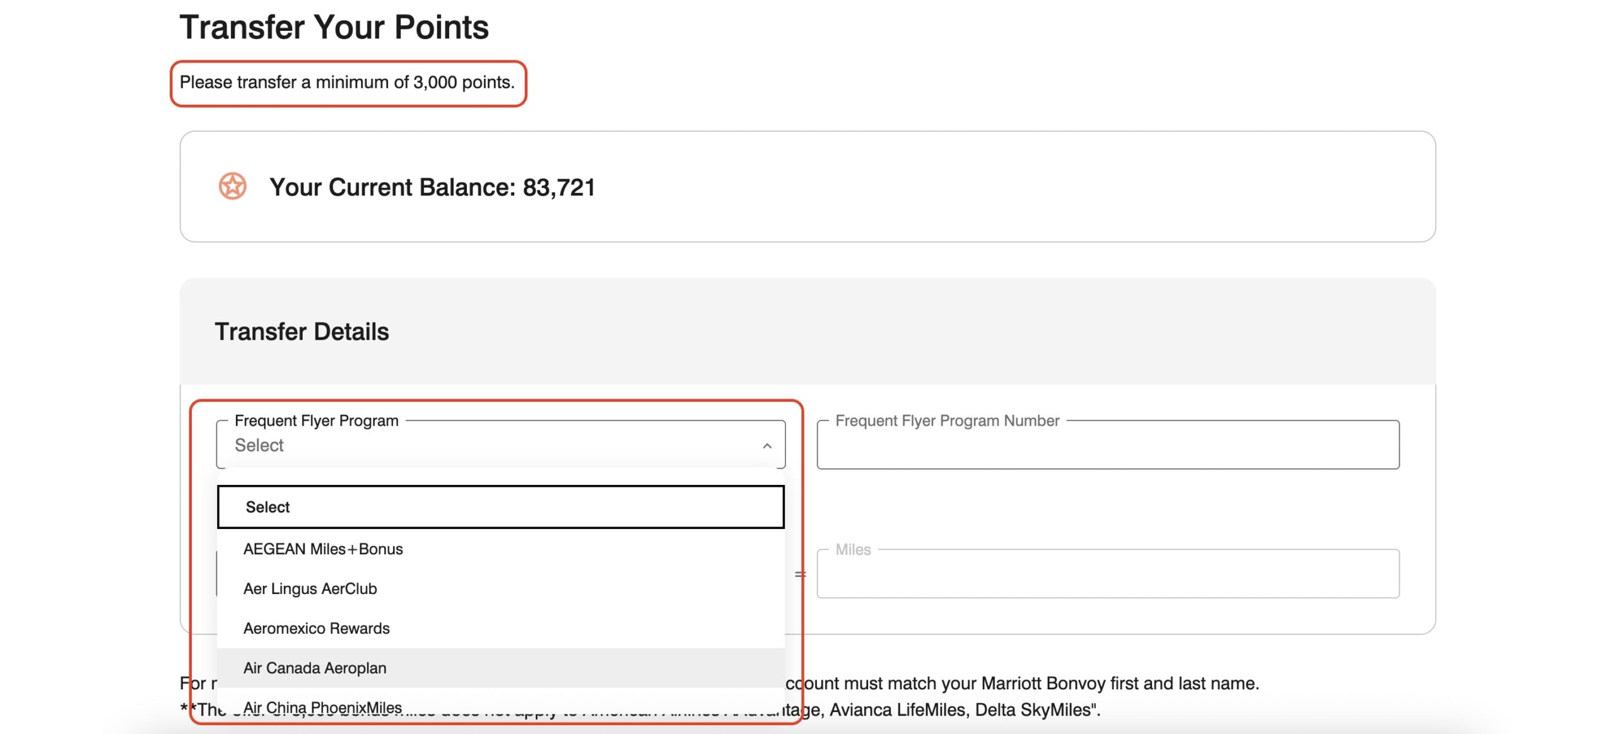Choose Aeromexico Rewards program
This screenshot has width=1615, height=734.
coord(316,629)
